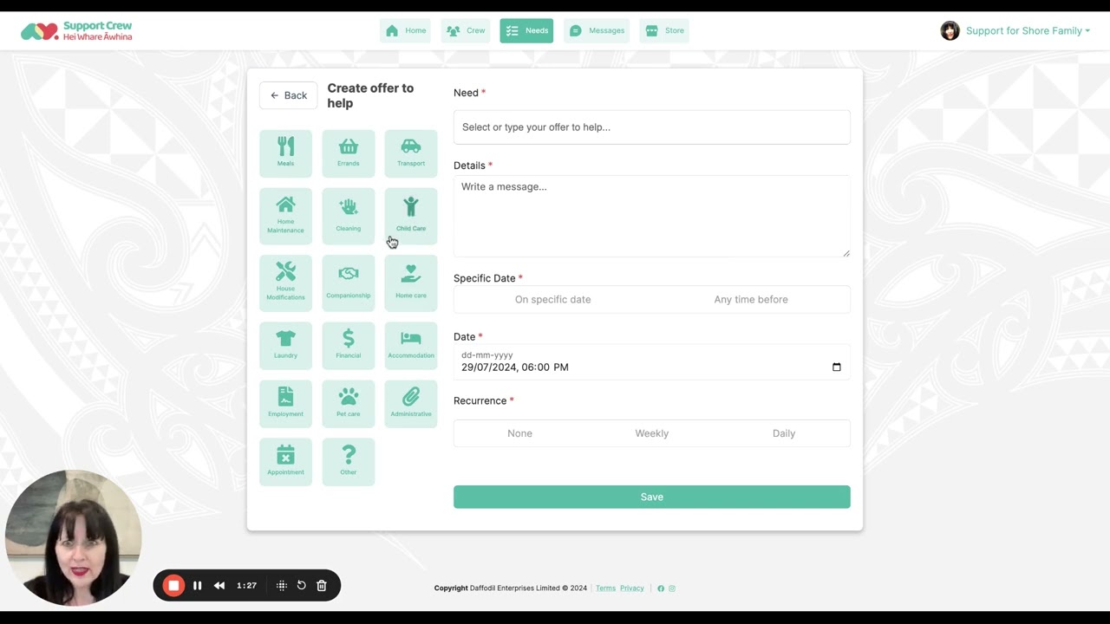Restart the recording with the circular arrow
Screen dimensions: 1110x624
tap(301, 586)
